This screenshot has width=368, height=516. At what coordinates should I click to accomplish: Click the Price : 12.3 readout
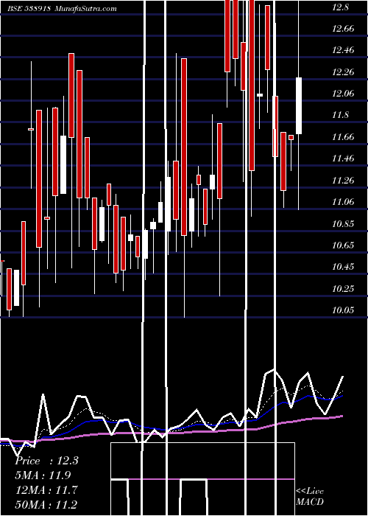click(x=46, y=461)
